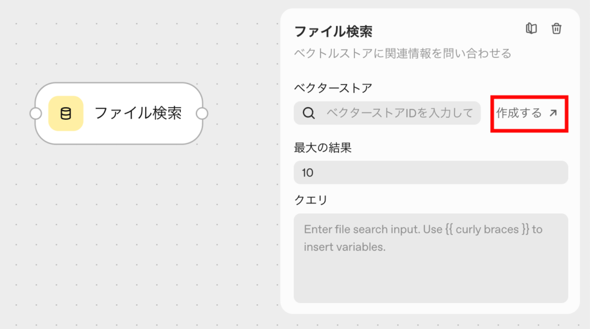Open the documentation book icon
590x329 pixels.
pos(531,29)
